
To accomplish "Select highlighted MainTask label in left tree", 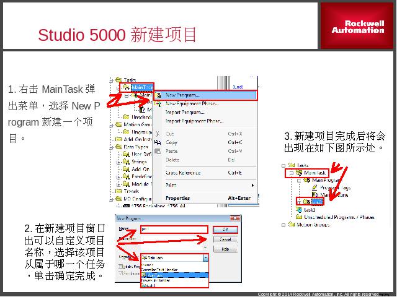I will pyautogui.click(x=142, y=88).
